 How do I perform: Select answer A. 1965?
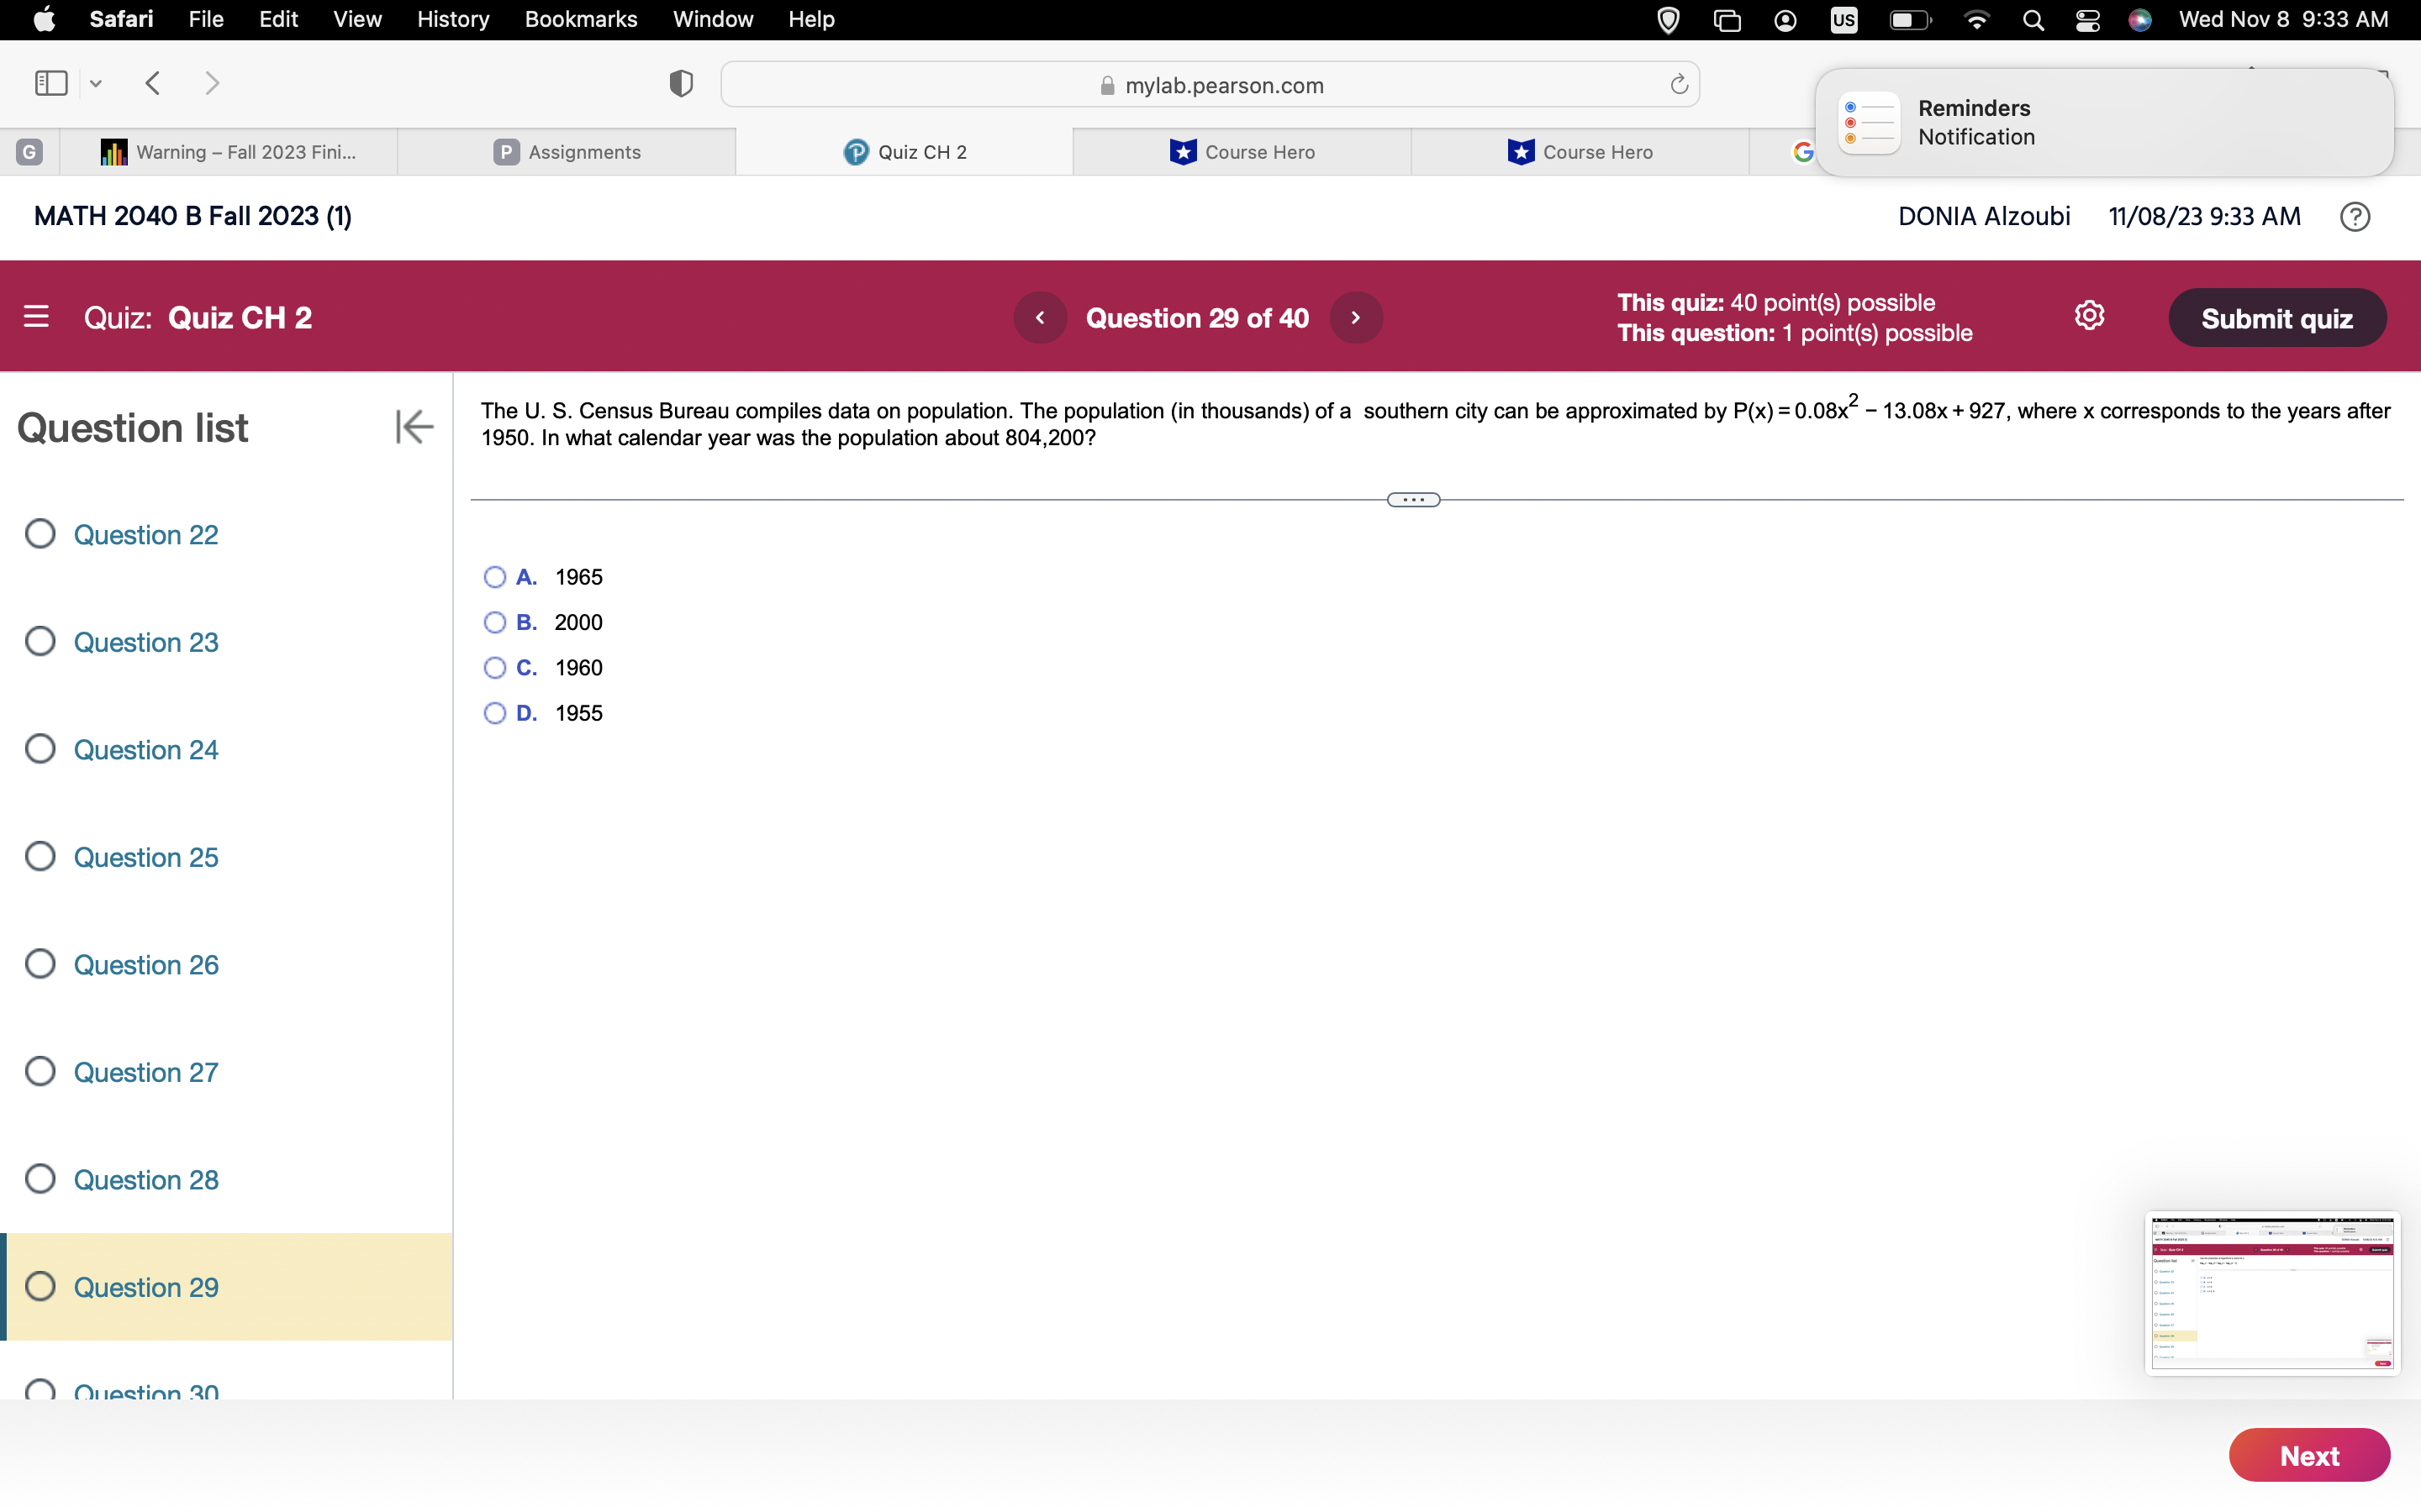pos(495,577)
